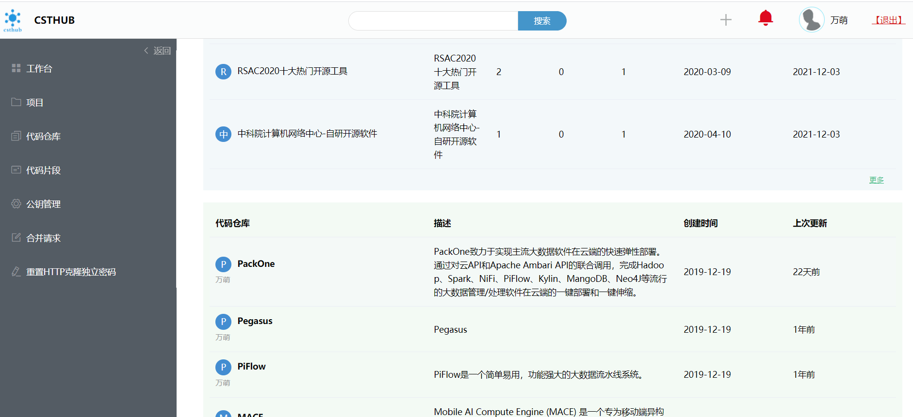Select 合并请求 in the sidebar
The width and height of the screenshot is (913, 417).
43,238
